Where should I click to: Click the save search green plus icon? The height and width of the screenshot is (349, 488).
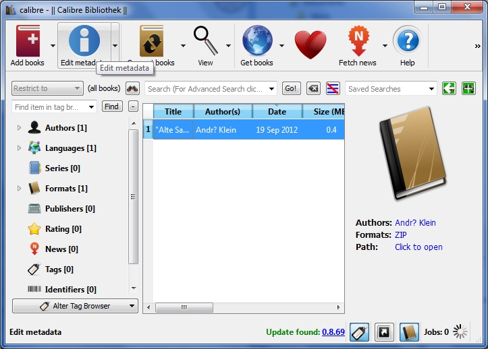click(468, 89)
